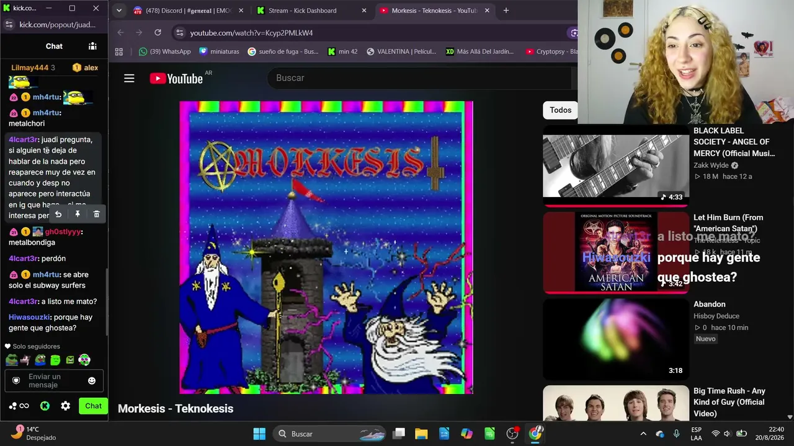
Task: Open the Abandon video title link
Action: click(710, 304)
